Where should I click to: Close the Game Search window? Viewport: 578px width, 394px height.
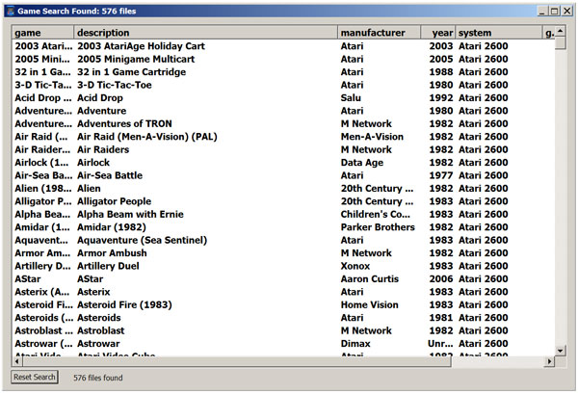tap(566, 10)
